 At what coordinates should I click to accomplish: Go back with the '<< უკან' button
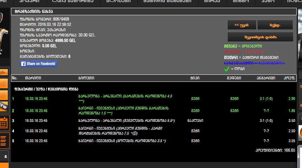tap(242, 25)
